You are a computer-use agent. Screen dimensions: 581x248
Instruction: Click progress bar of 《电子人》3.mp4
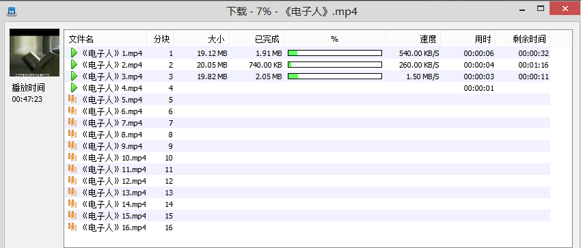[x=335, y=77]
